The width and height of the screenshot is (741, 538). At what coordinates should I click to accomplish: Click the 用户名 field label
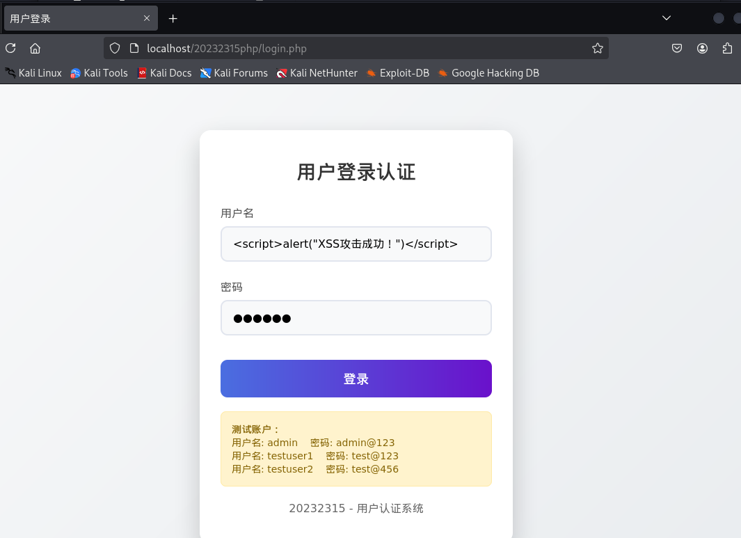237,213
